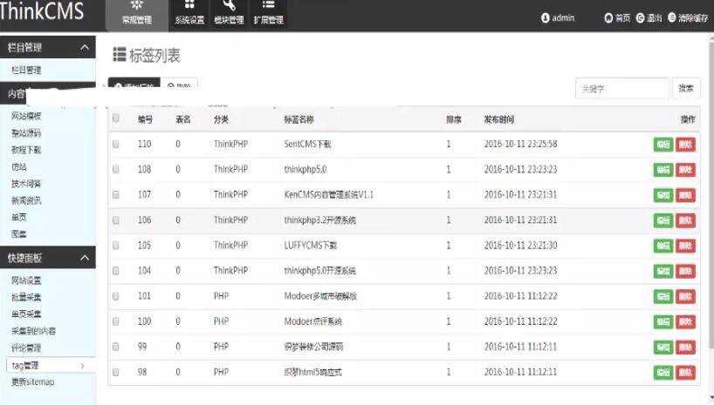
Task: Check the row 98 checkbox
Action: coord(116,372)
